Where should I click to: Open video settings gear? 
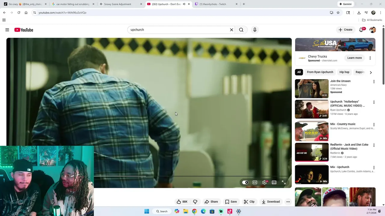(265, 182)
